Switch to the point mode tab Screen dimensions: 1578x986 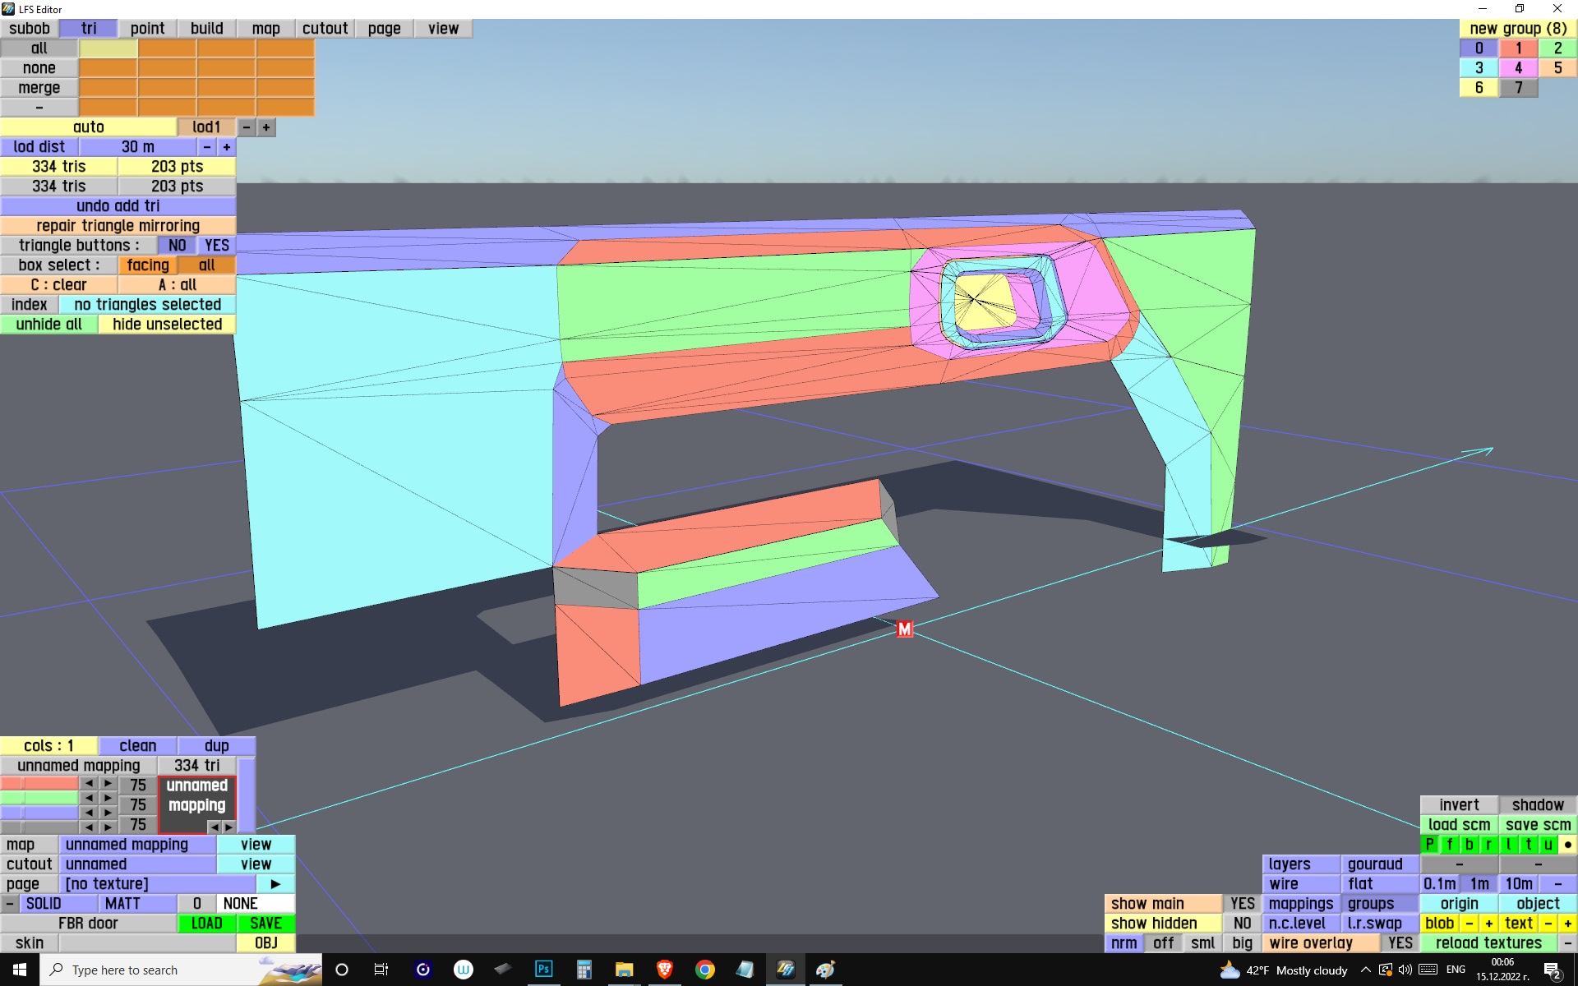click(x=147, y=28)
